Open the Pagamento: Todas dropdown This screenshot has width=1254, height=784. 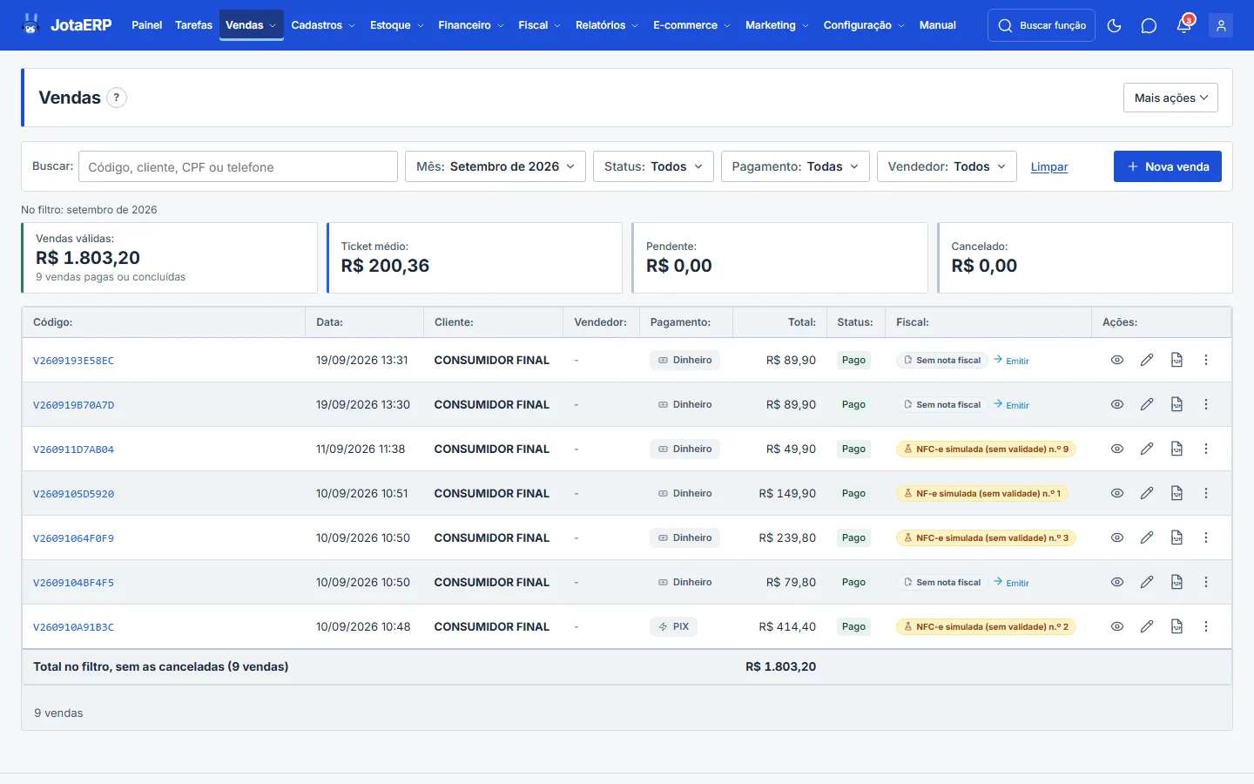click(795, 166)
